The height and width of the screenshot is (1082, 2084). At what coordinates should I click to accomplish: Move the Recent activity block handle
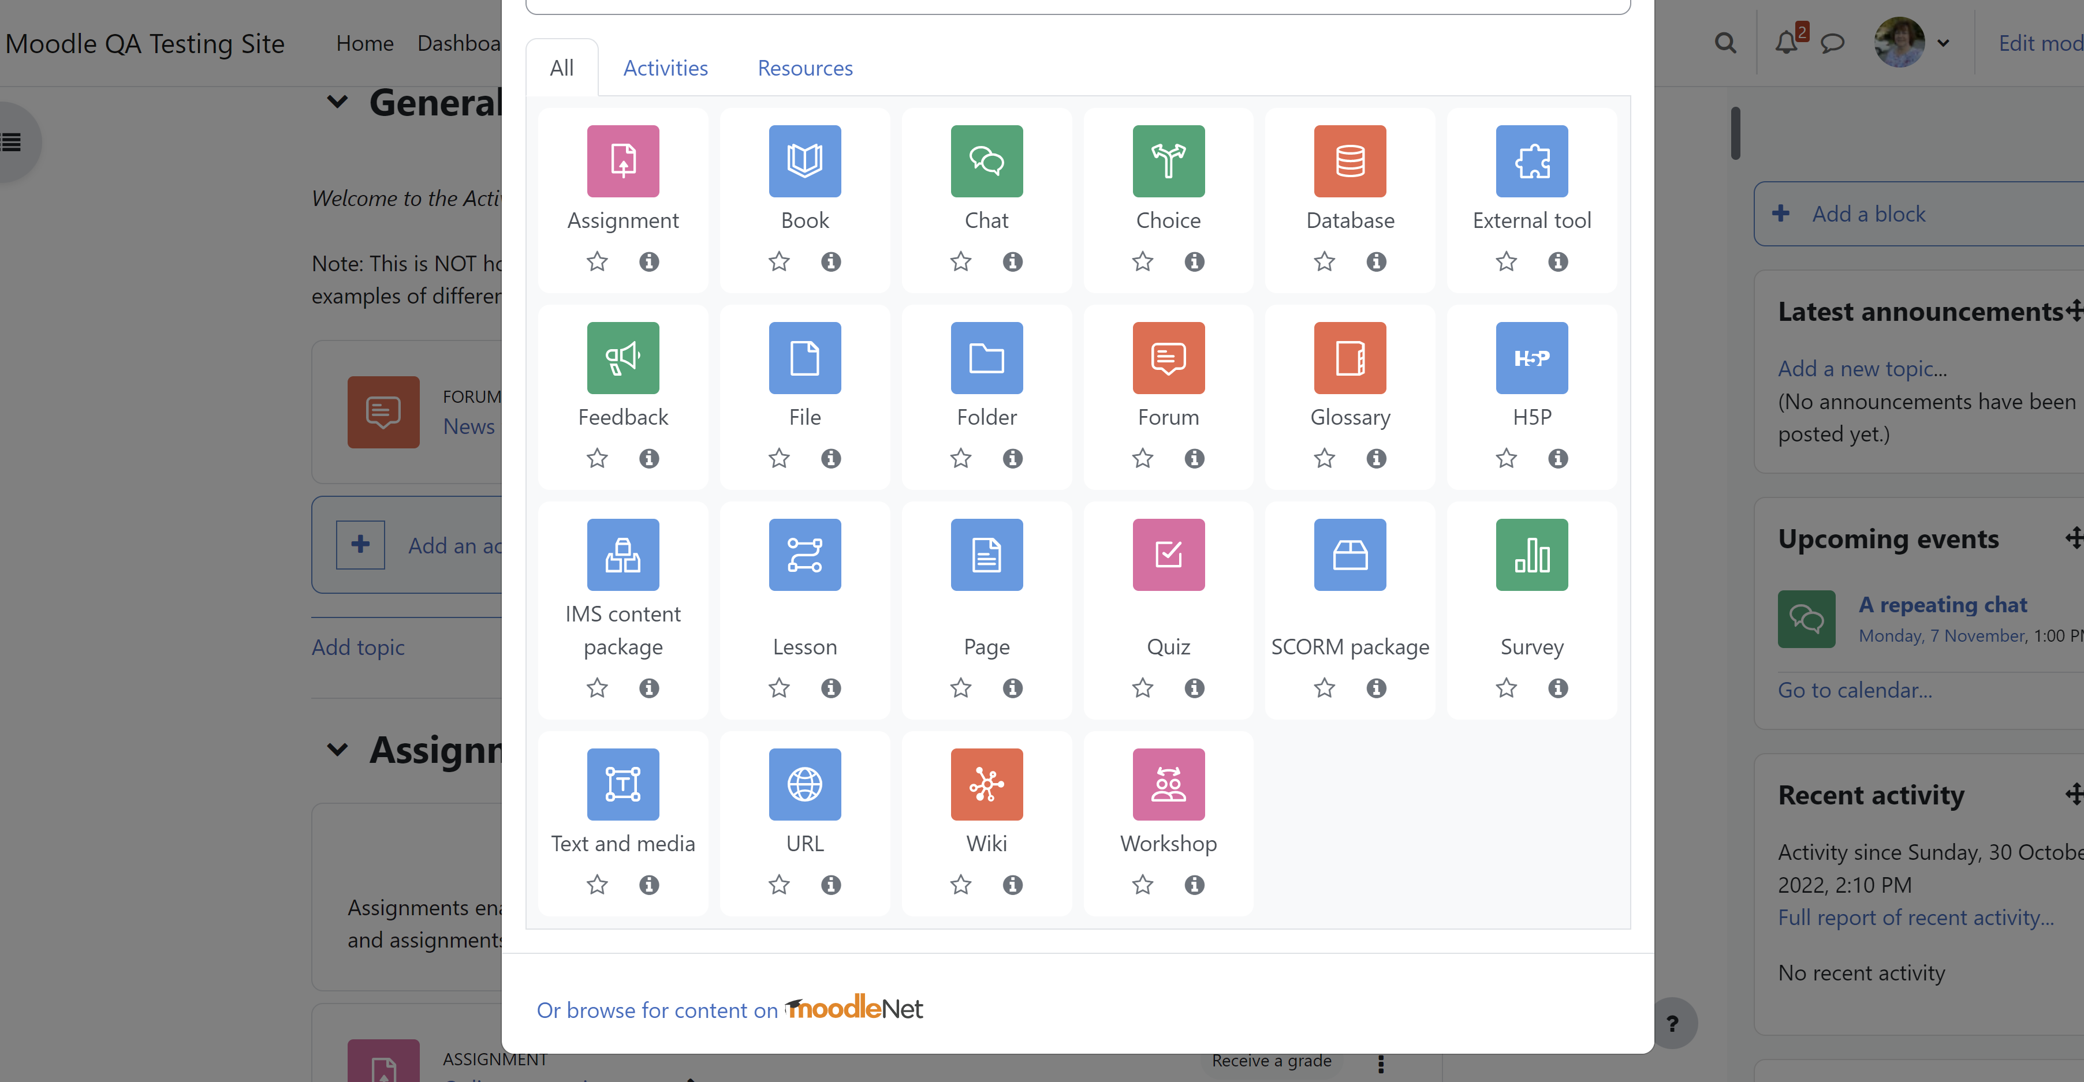[2074, 793]
